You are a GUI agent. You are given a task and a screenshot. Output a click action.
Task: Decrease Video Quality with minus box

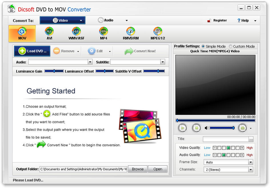[214, 148]
